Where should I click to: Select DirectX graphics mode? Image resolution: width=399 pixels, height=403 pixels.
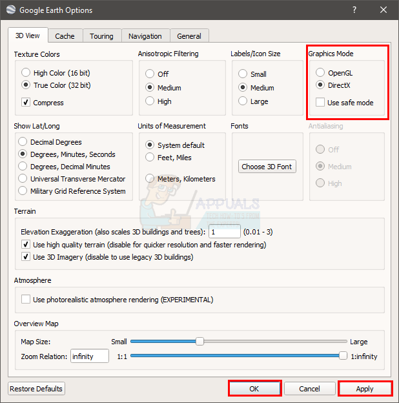click(x=320, y=85)
